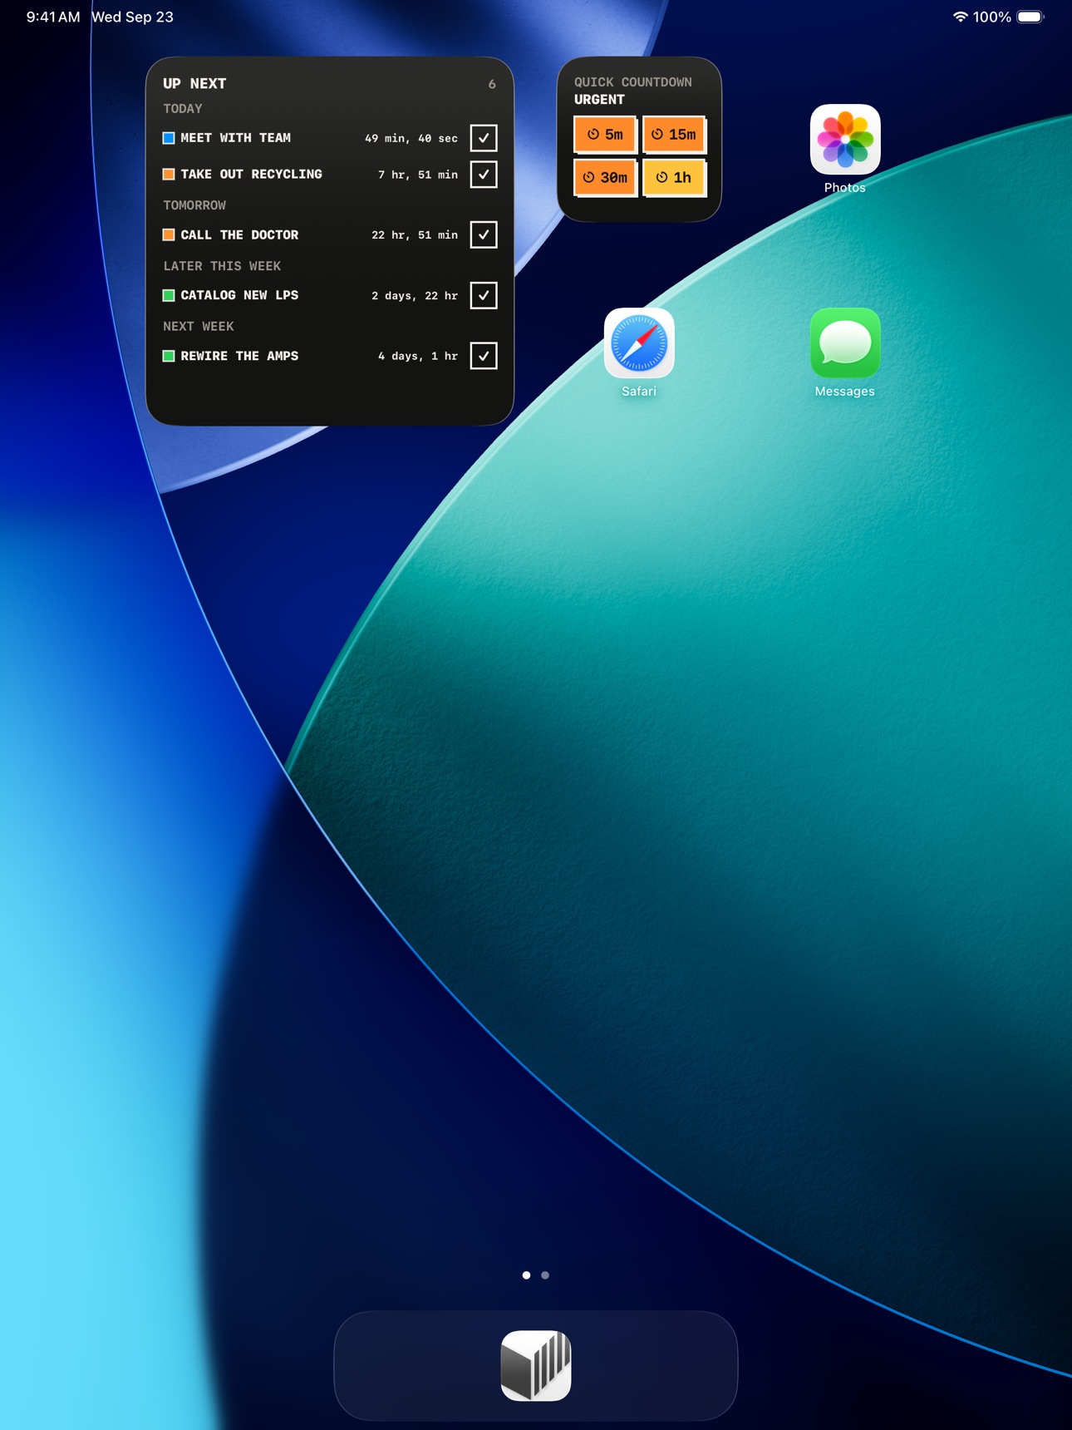Tap the Quick Countdown widget title

tap(633, 82)
